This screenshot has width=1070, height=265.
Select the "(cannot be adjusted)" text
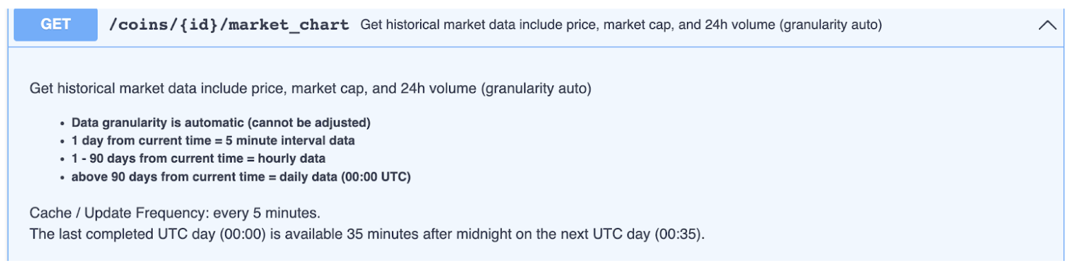tap(310, 124)
